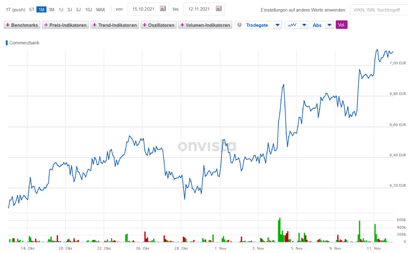408x253 pixels.
Task: Switch to the MAX time range
Action: click(x=100, y=10)
